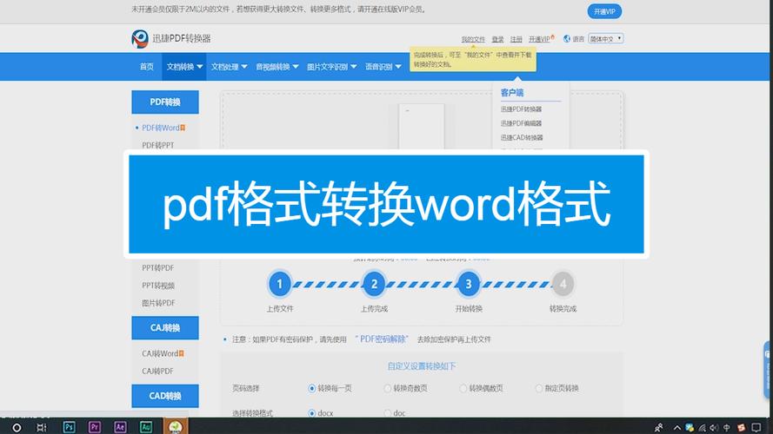
Task: Click the 迅捷PDF转换器 logo icon
Action: click(140, 38)
